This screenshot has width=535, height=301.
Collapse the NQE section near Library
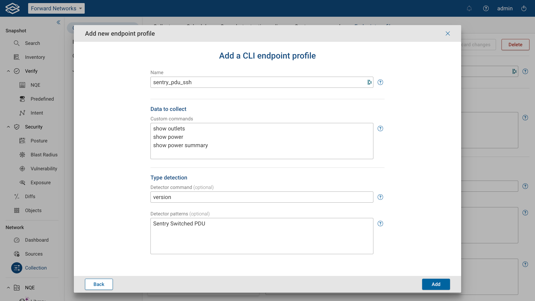tap(8, 288)
